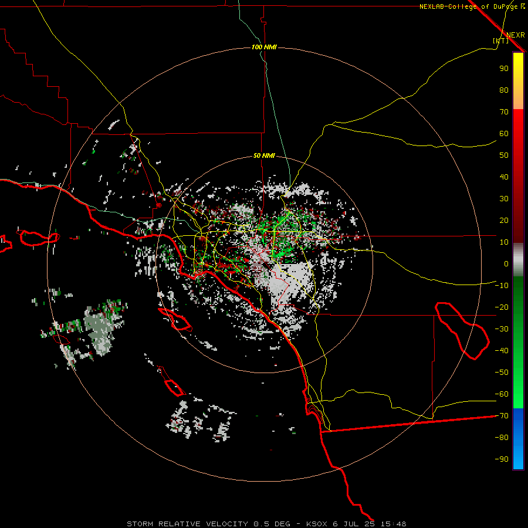528x528 pixels.
Task: Select the -50 value on velocity scale
Action: pyautogui.click(x=502, y=373)
